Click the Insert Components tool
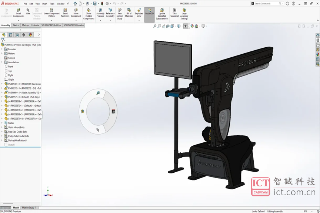Image resolution: width=320 pixels, height=213 pixels. point(19,13)
